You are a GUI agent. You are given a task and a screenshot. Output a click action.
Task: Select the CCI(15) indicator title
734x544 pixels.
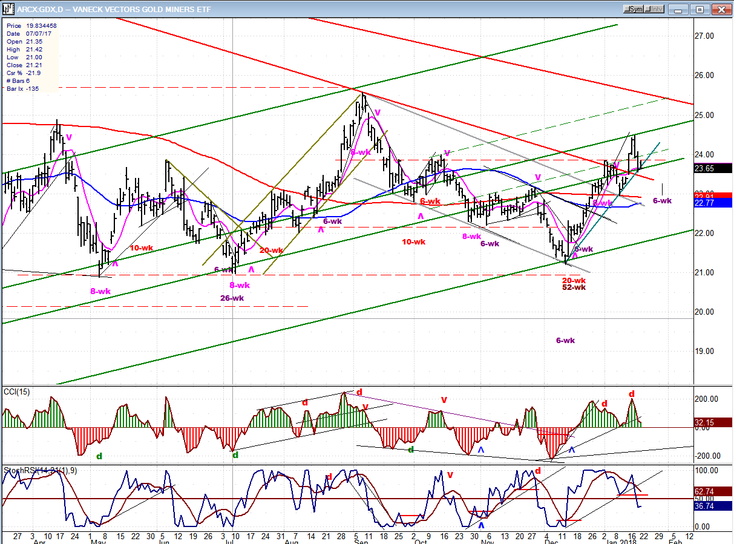(16, 392)
